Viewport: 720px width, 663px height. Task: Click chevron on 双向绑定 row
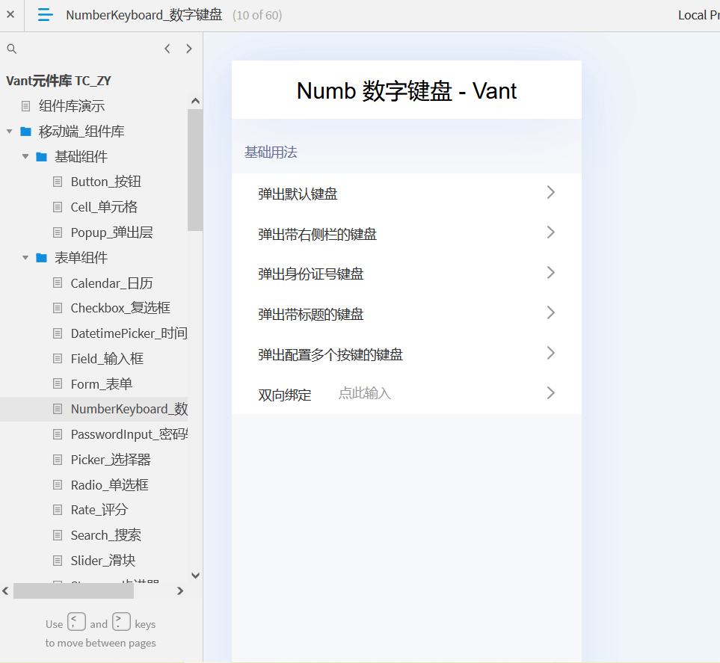click(x=551, y=393)
